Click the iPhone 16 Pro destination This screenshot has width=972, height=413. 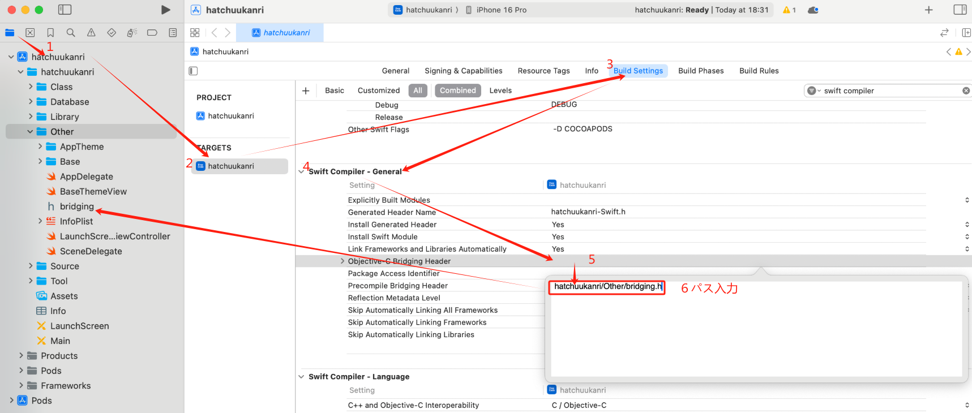click(x=496, y=10)
